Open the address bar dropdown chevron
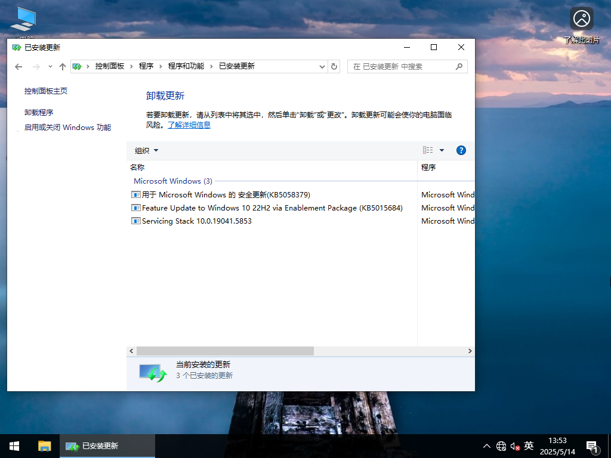Image resolution: width=611 pixels, height=458 pixels. point(322,66)
